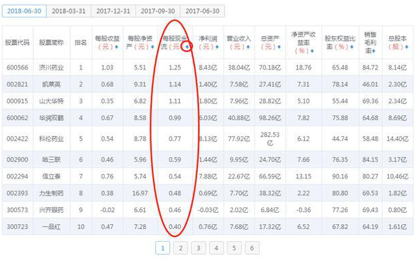Open page 4 in the pagination
The height and width of the screenshot is (260, 416).
pyautogui.click(x=216, y=248)
